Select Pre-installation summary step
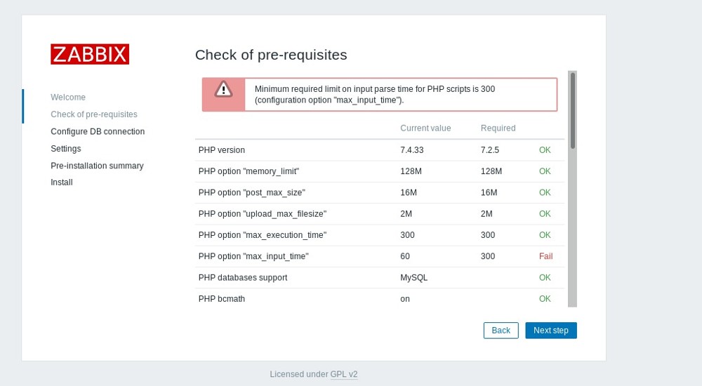 97,166
